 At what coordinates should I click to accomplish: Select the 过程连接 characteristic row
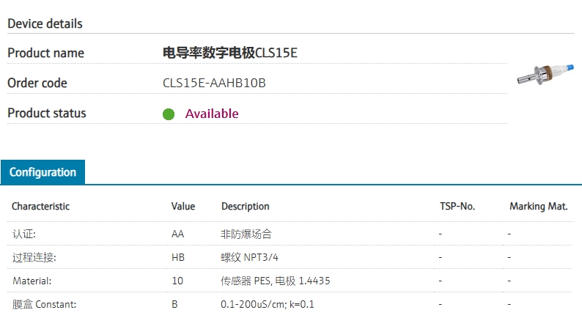291,257
